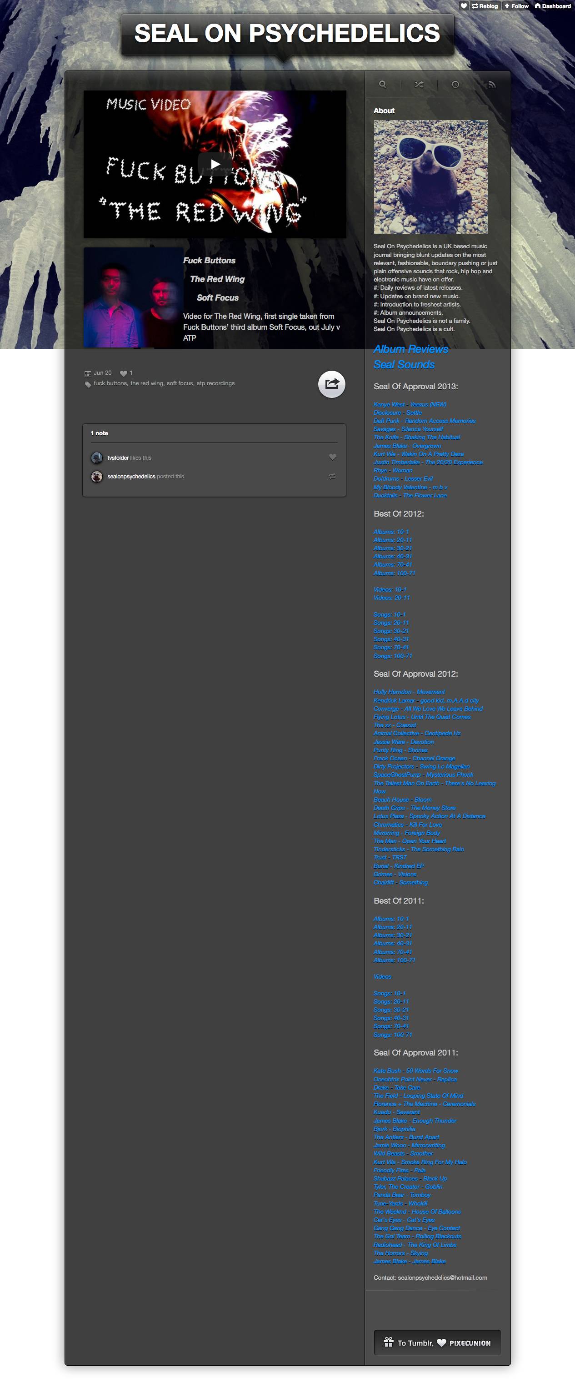
Task: Click the tvsfolder avatar in notes
Action: [x=97, y=458]
